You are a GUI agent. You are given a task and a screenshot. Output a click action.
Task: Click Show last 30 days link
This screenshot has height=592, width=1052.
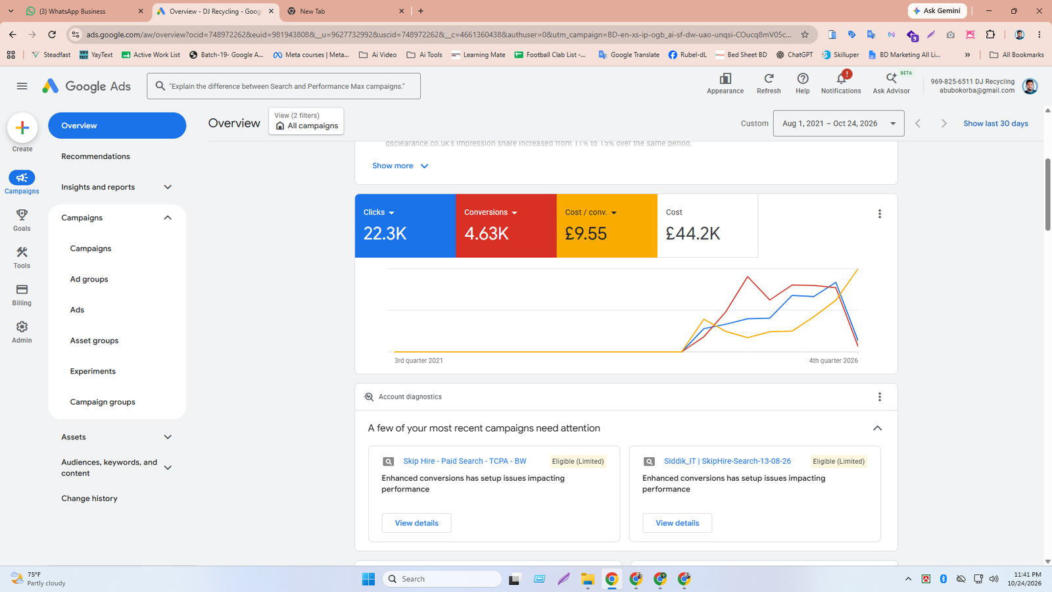click(x=995, y=124)
